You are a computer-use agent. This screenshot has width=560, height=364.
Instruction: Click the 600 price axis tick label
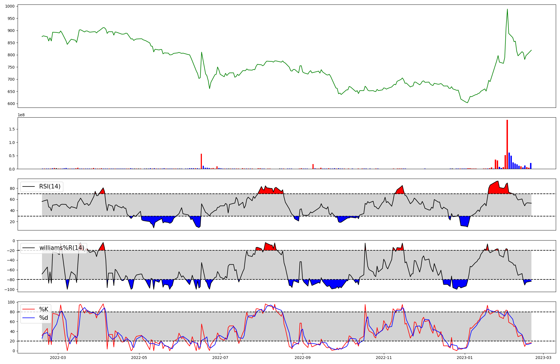pos(11,104)
